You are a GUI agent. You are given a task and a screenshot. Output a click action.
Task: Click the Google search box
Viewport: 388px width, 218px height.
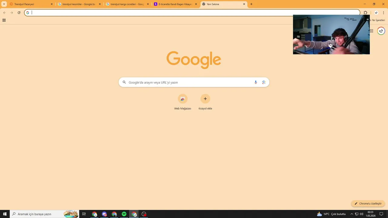[x=194, y=82]
